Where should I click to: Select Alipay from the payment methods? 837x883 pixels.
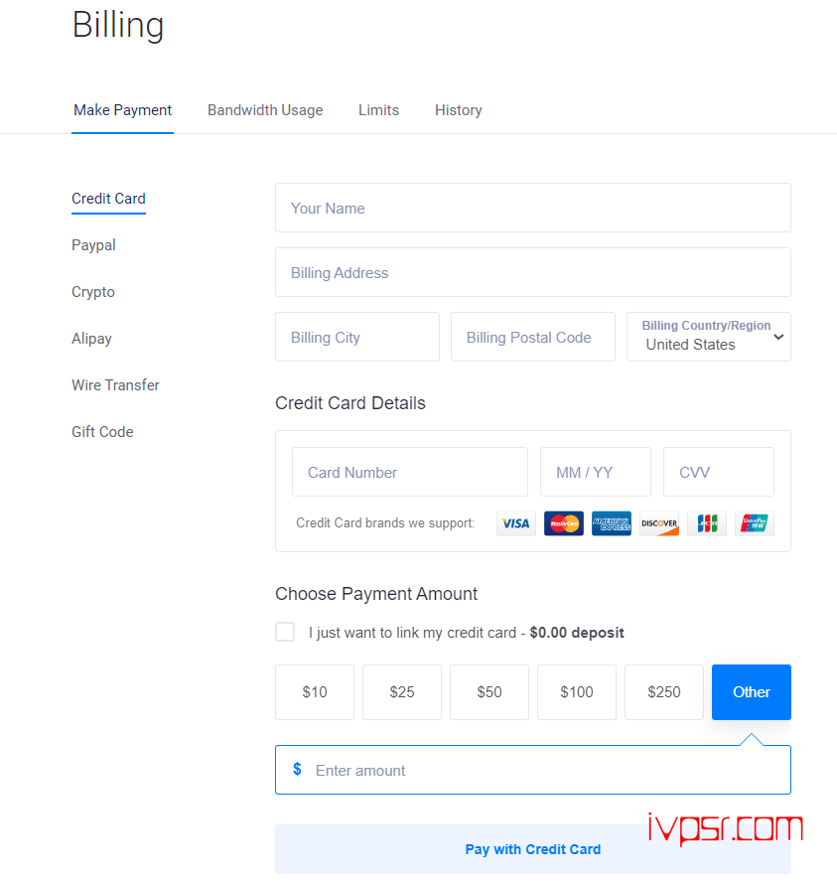tap(91, 339)
